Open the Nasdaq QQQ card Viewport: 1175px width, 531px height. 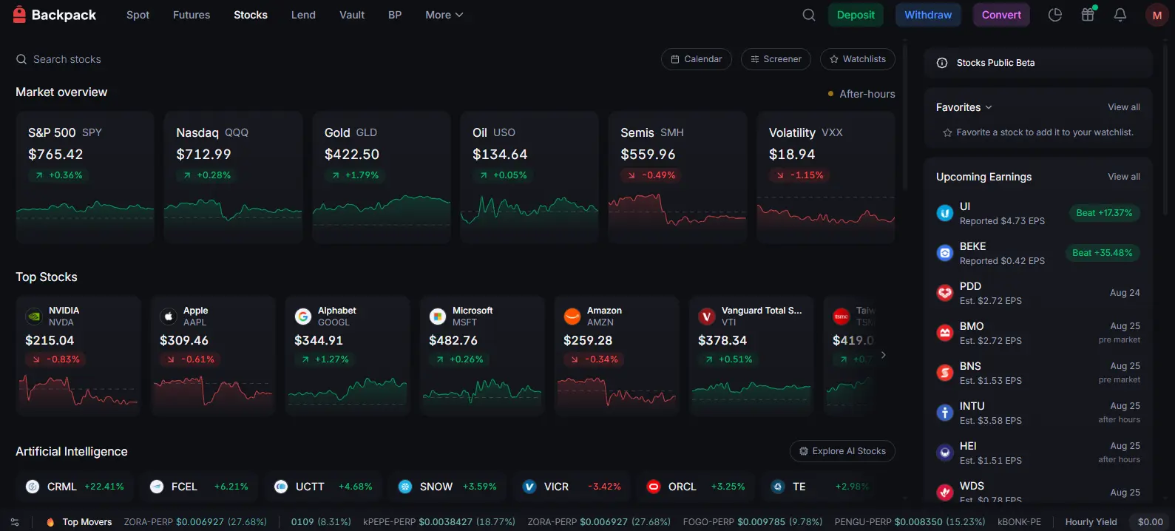point(233,177)
